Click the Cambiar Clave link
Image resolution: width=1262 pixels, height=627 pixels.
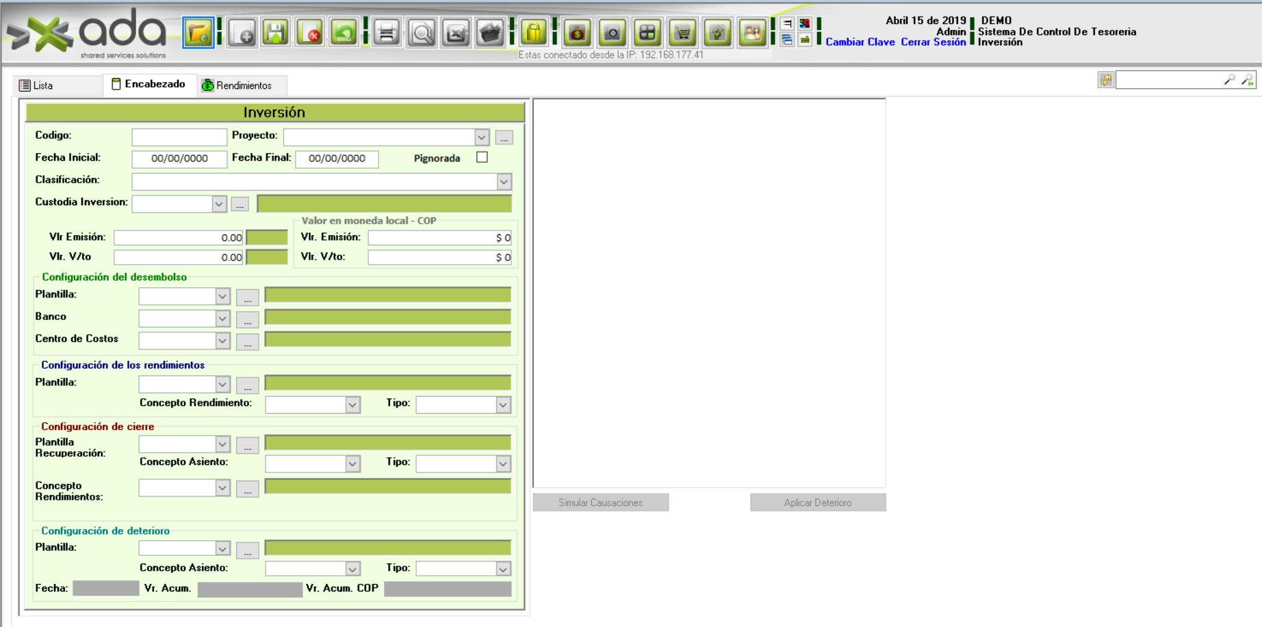860,42
